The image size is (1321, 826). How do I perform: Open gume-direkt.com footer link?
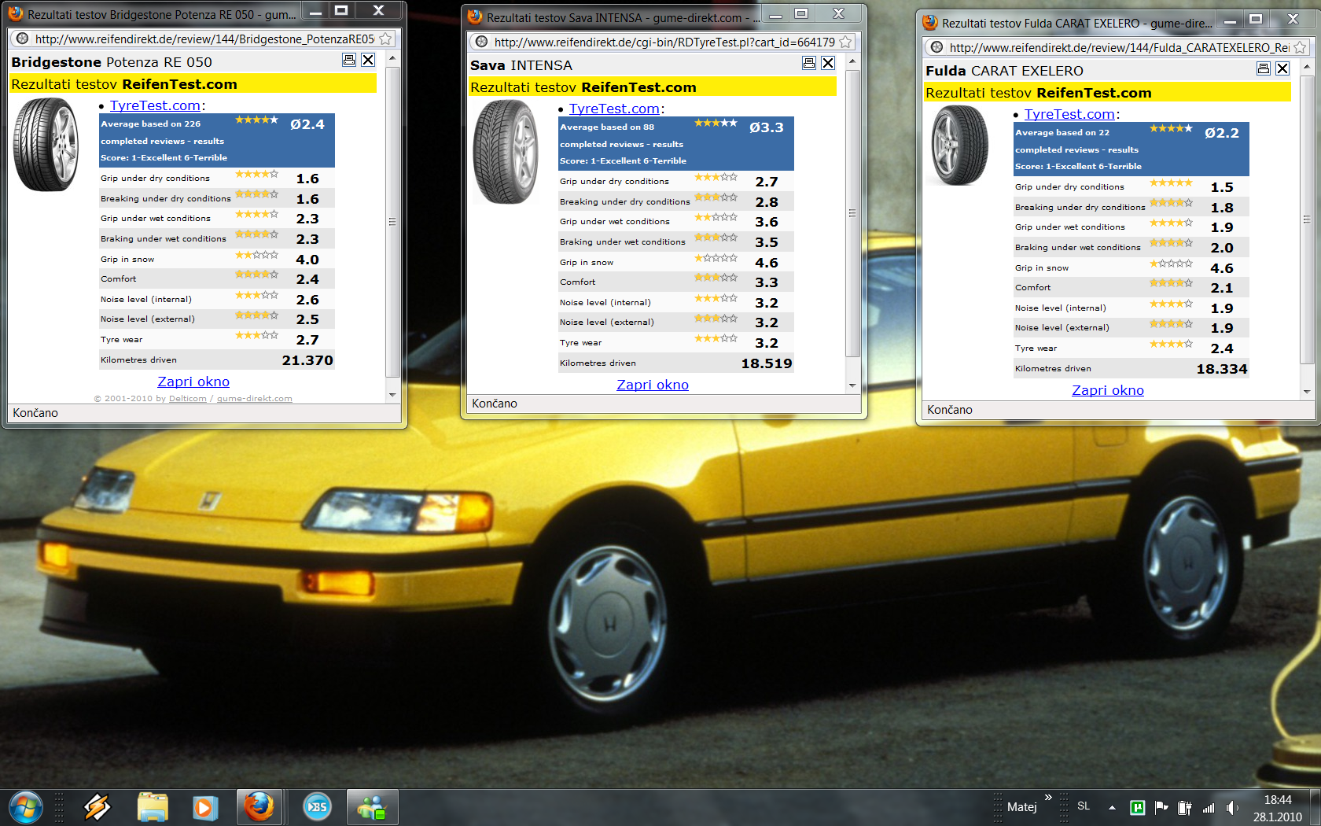click(255, 399)
